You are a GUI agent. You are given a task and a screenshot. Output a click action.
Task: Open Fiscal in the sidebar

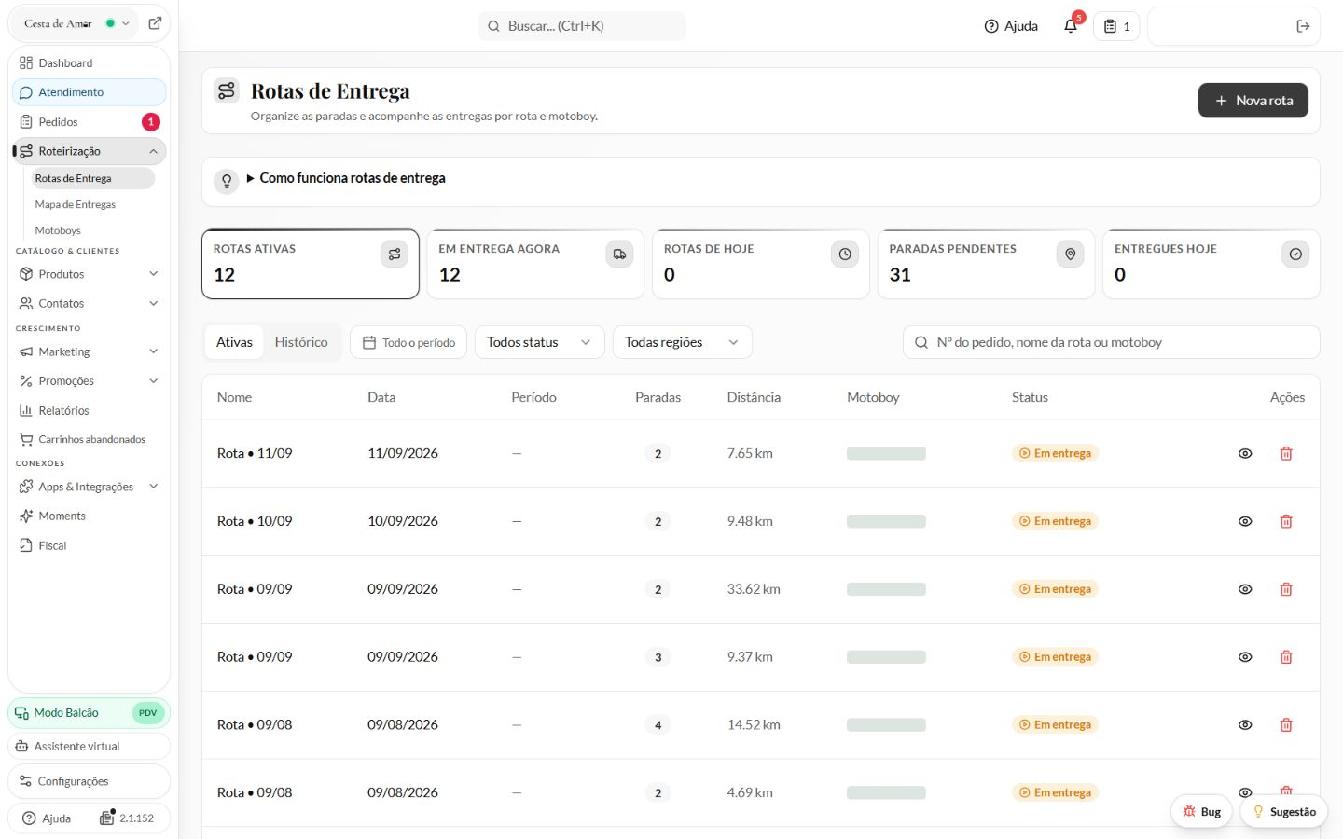point(89,545)
